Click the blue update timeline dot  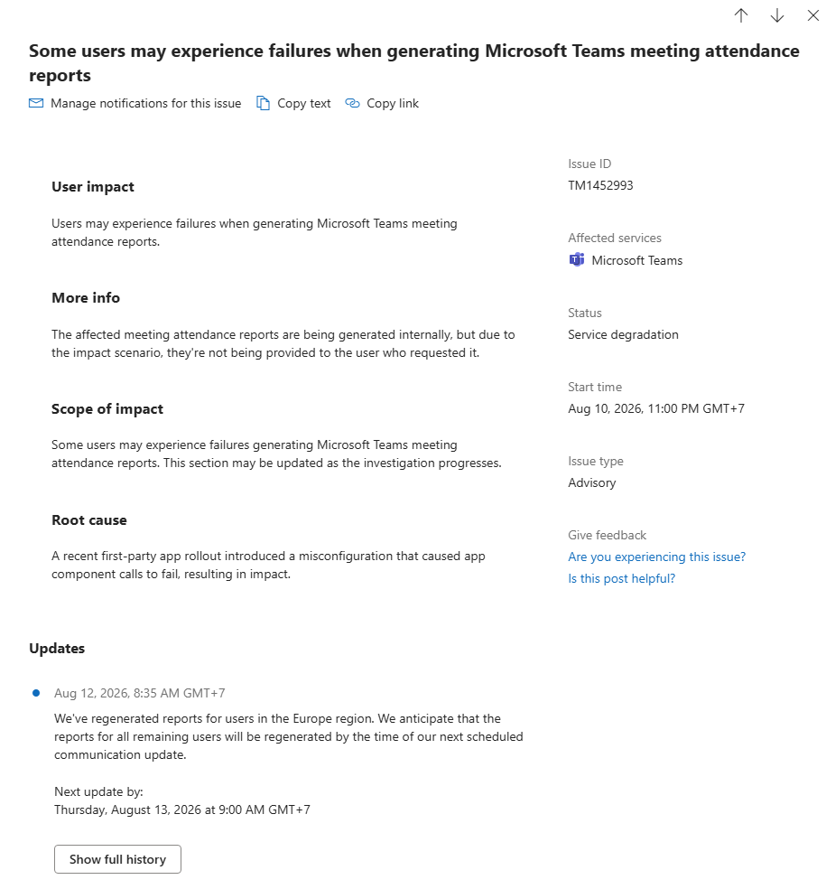pos(36,693)
